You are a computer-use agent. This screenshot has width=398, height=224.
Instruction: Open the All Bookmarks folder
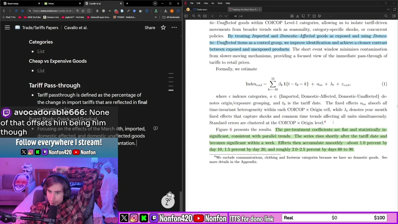coord(171,17)
